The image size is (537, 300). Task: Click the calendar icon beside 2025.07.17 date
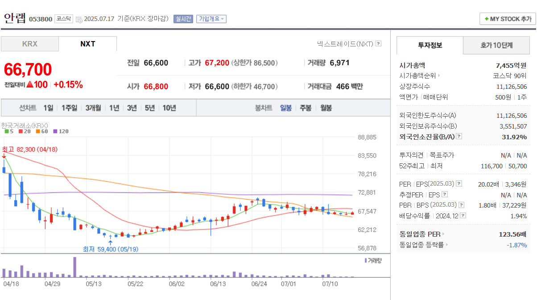(x=79, y=19)
